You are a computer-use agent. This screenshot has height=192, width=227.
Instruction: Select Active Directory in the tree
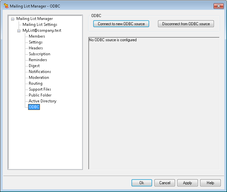(42, 101)
